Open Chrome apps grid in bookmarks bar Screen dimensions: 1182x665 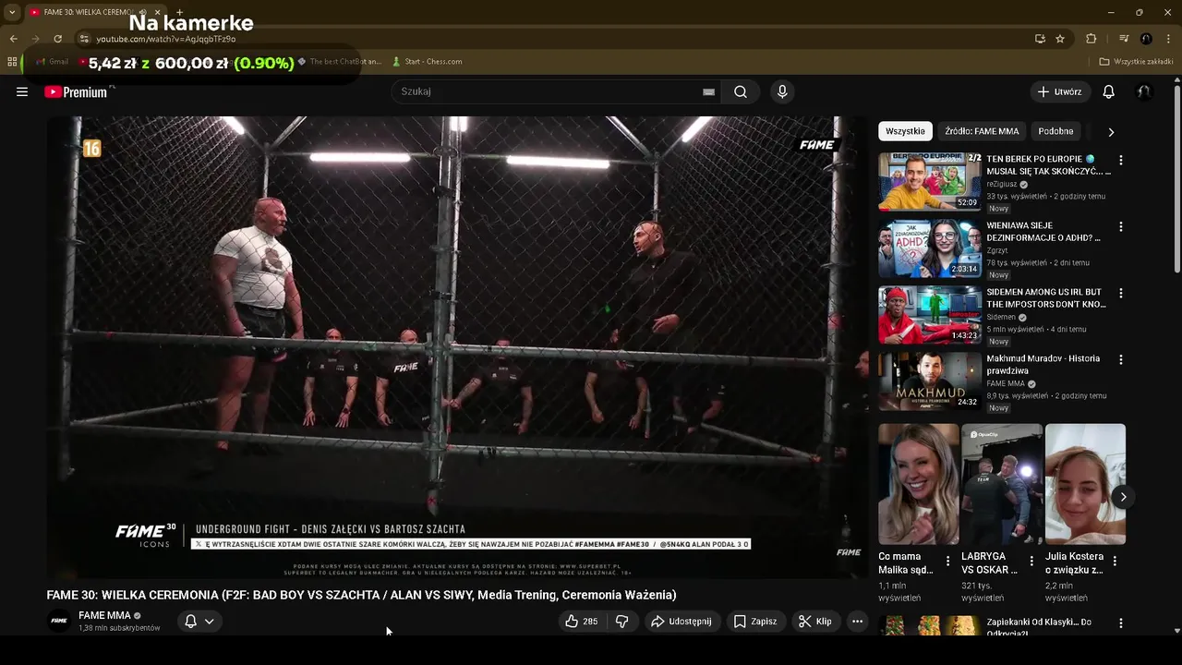click(x=12, y=62)
